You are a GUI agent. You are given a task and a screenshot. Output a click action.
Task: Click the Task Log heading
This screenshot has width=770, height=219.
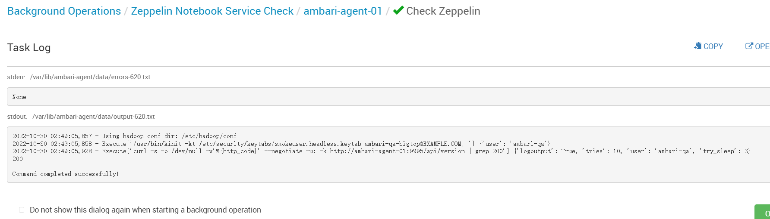[x=29, y=48]
